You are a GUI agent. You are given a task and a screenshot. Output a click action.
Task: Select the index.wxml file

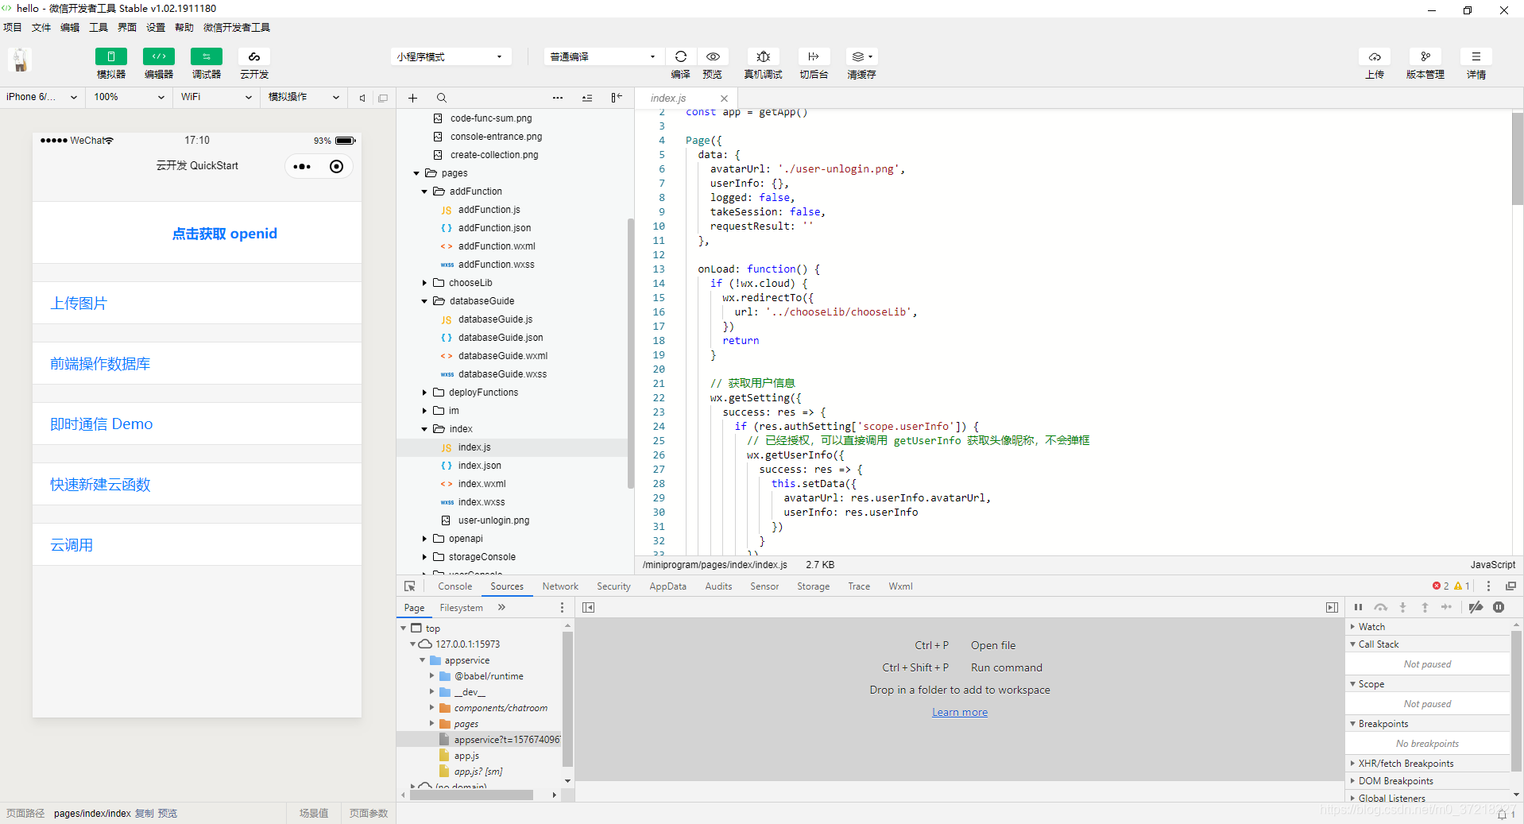coord(482,484)
